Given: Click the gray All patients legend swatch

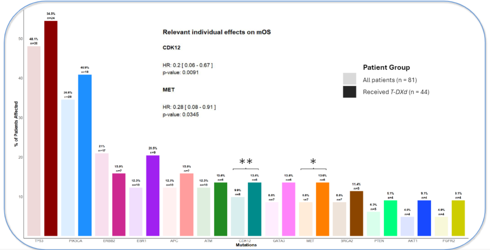Looking at the screenshot, I should [349, 80].
